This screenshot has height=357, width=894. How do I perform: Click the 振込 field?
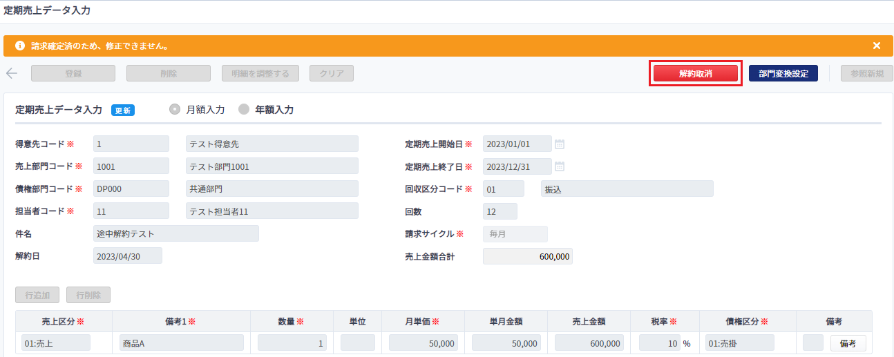click(627, 189)
